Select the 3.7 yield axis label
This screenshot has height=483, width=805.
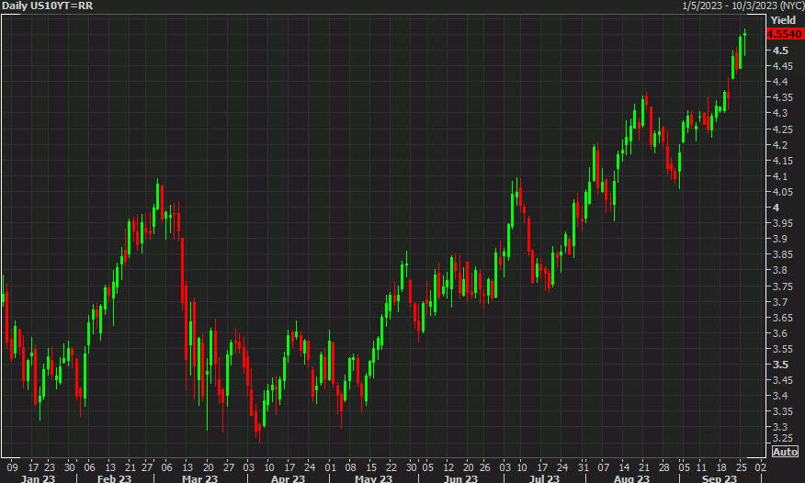tap(780, 302)
